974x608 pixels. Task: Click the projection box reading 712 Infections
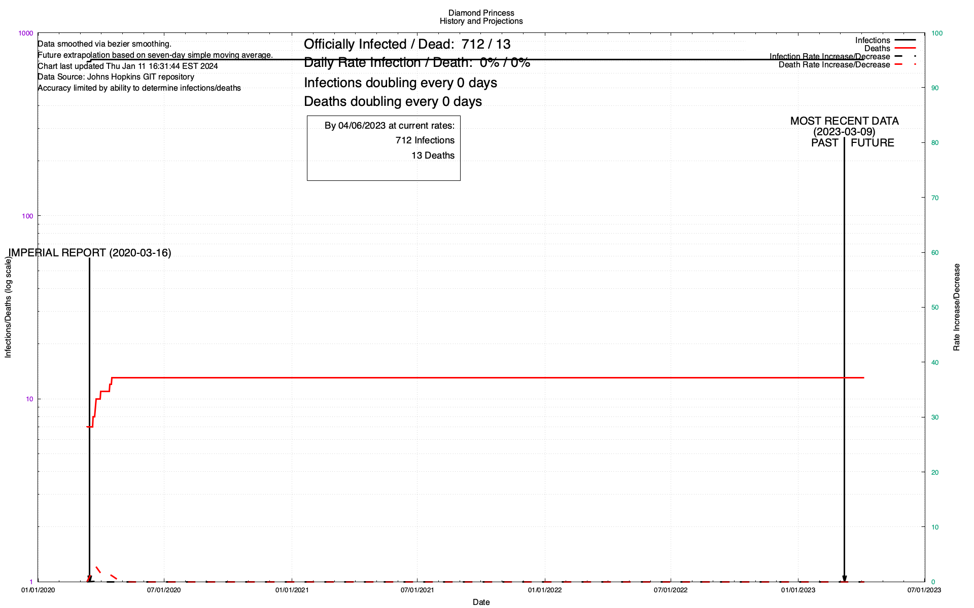pos(425,140)
